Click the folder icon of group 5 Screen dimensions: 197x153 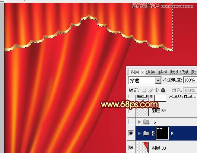(x=146, y=133)
